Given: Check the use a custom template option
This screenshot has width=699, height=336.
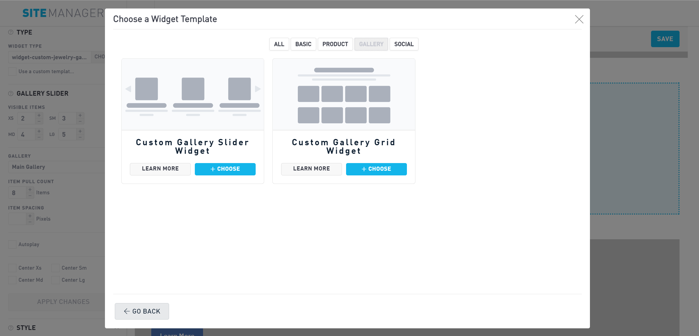Looking at the screenshot, I should [x=12, y=72].
